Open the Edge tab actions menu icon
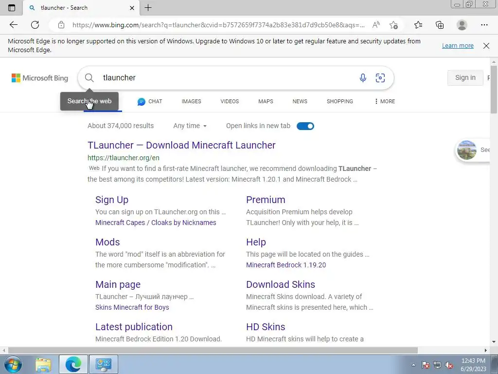 point(12,8)
